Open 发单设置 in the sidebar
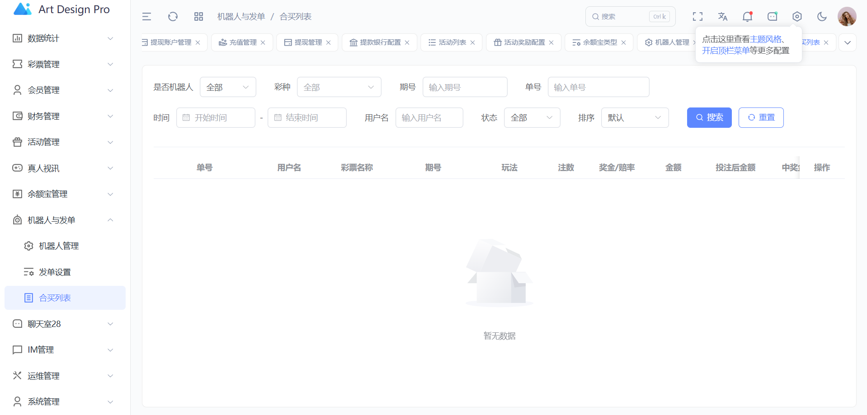This screenshot has height=415, width=867. pos(55,272)
